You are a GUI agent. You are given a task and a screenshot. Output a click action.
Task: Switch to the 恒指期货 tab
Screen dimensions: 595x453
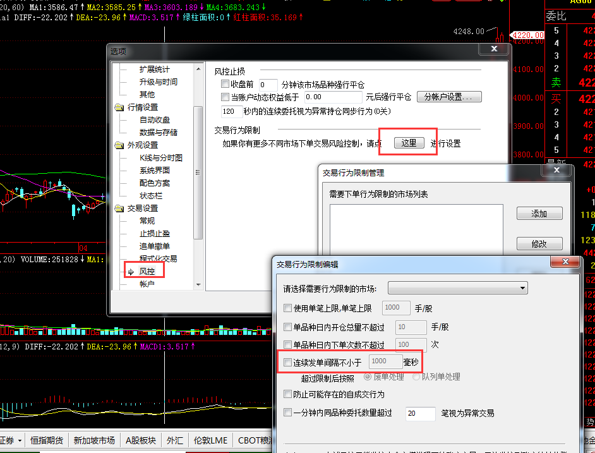pos(47,440)
